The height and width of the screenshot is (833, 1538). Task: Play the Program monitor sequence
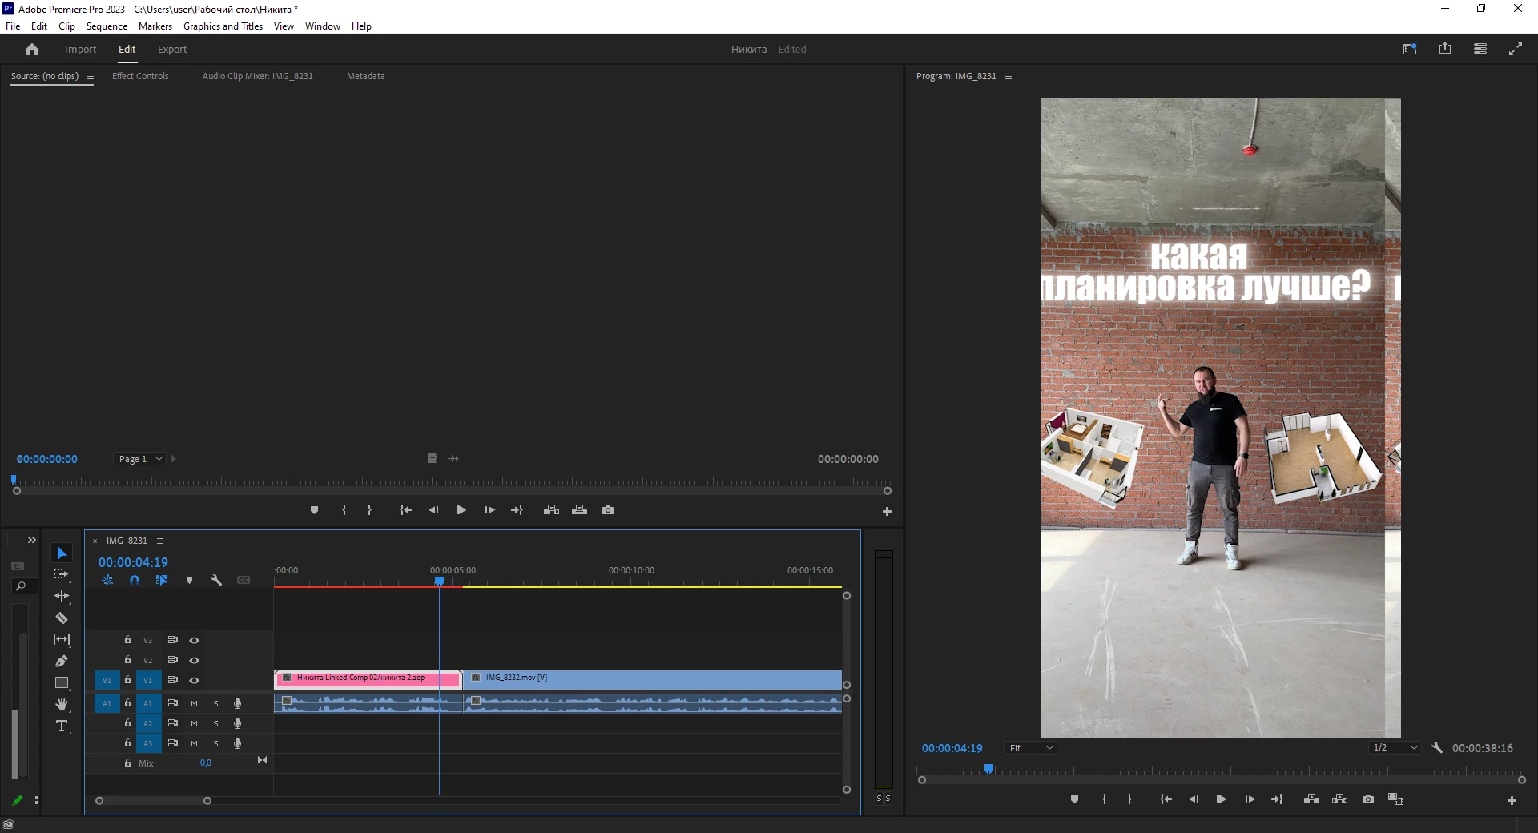(x=1221, y=799)
